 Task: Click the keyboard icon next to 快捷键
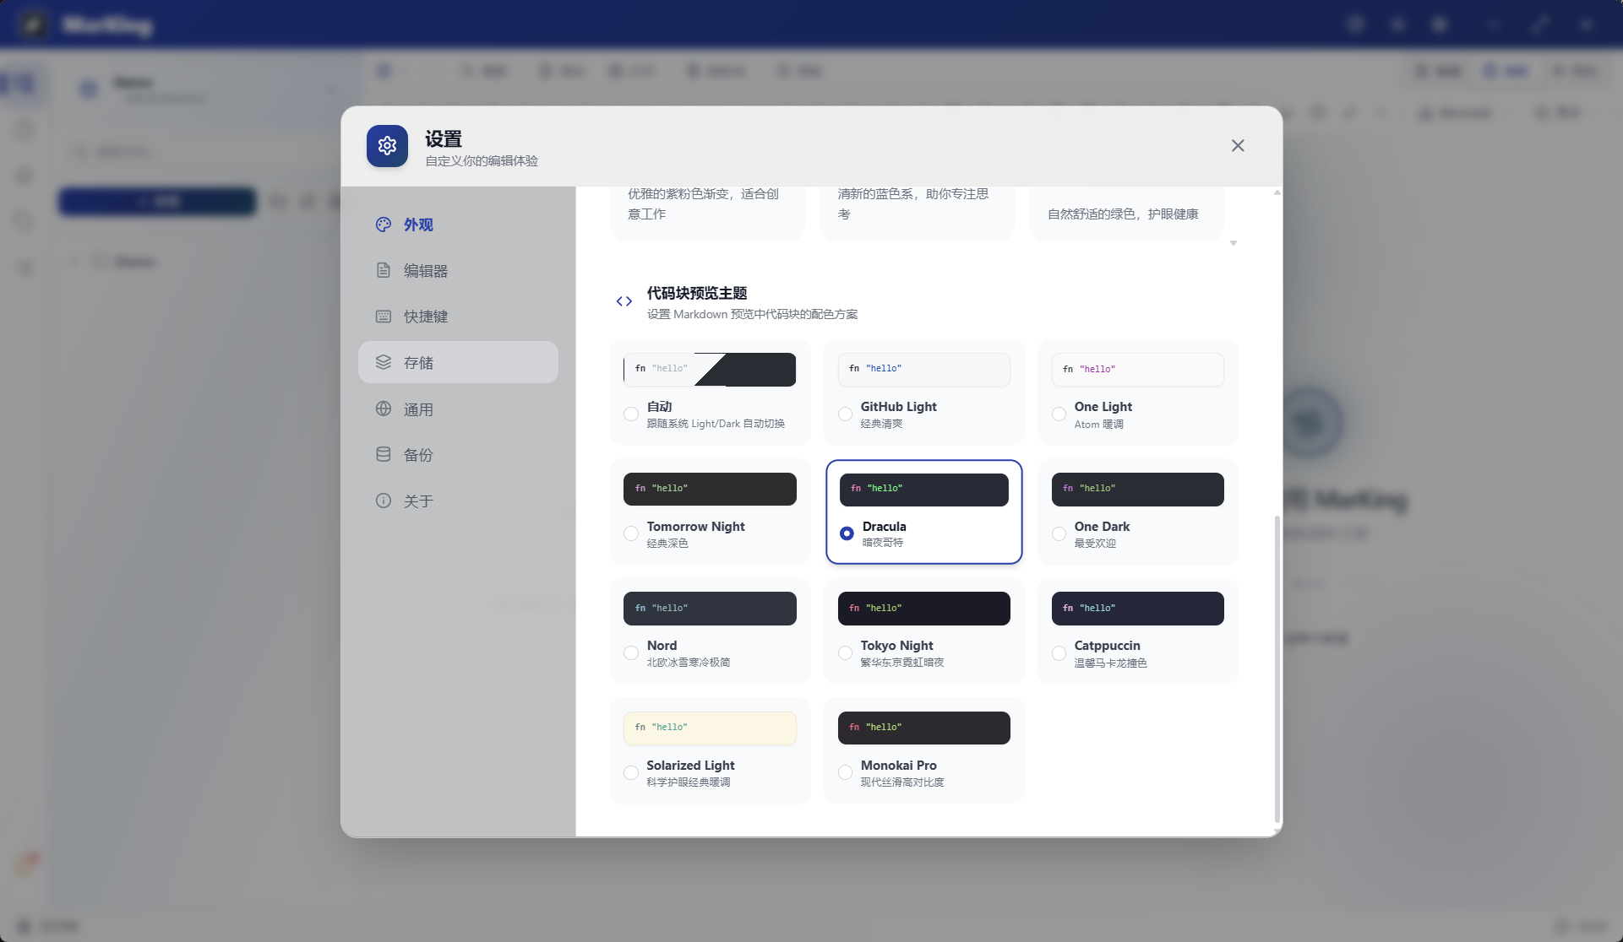(x=384, y=316)
